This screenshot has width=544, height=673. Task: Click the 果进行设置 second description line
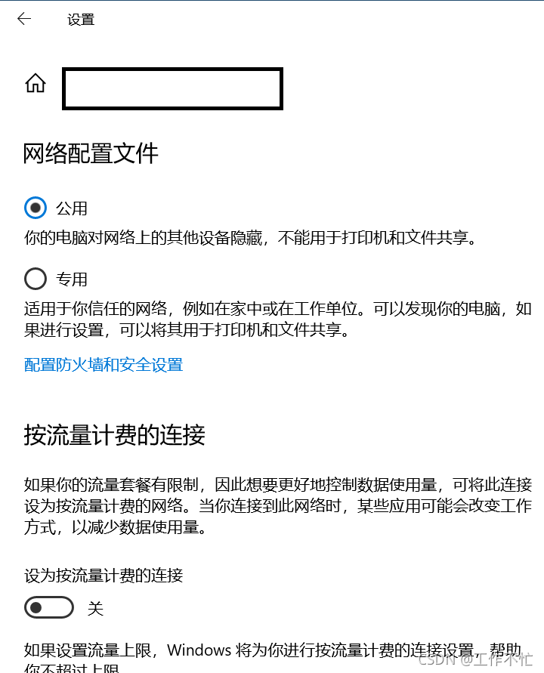(x=187, y=329)
